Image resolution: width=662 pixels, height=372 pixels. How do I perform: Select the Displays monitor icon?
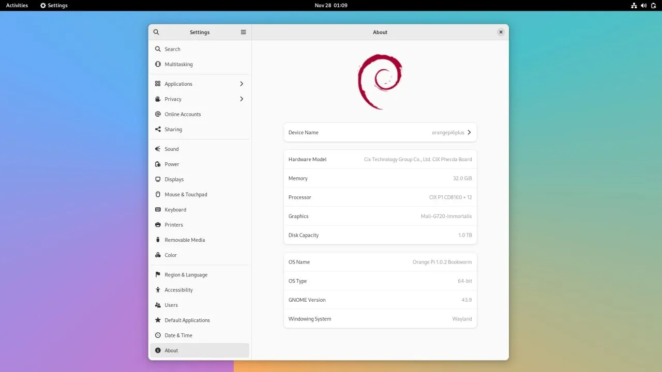(x=158, y=179)
